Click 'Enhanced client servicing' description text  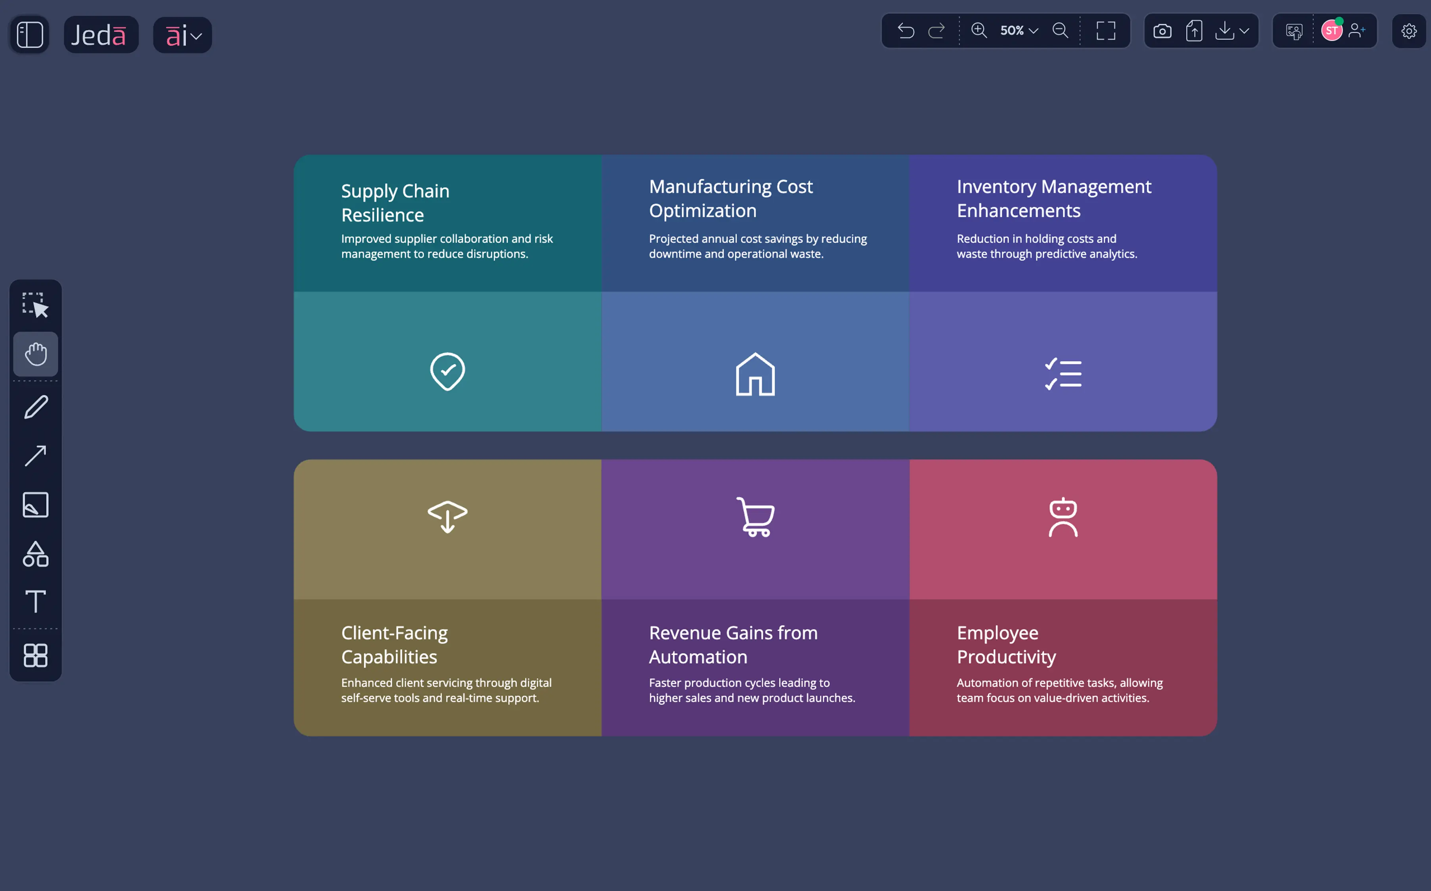tap(446, 690)
